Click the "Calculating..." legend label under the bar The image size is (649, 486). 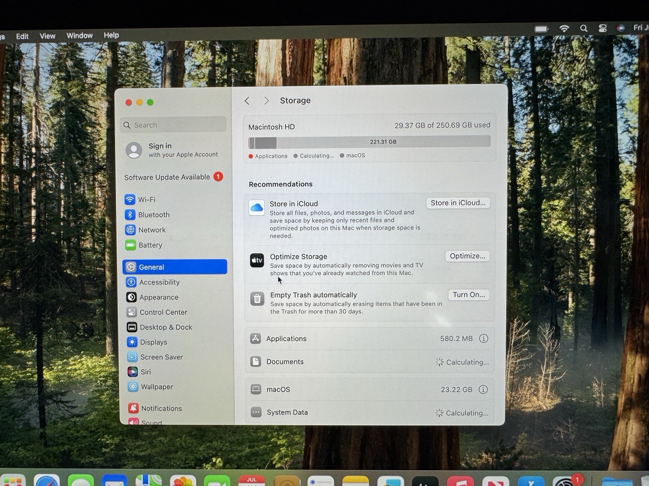click(314, 156)
